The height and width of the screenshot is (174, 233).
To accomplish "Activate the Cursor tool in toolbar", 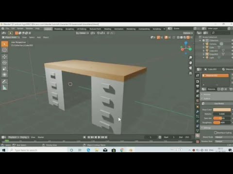I will pyautogui.click(x=4, y=50).
